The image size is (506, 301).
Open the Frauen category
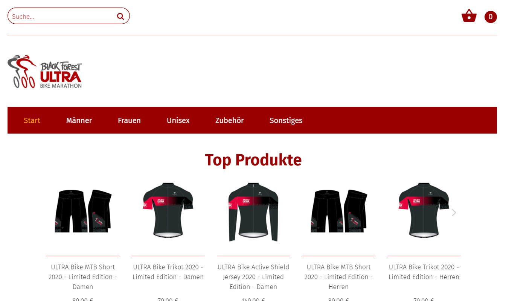(129, 120)
